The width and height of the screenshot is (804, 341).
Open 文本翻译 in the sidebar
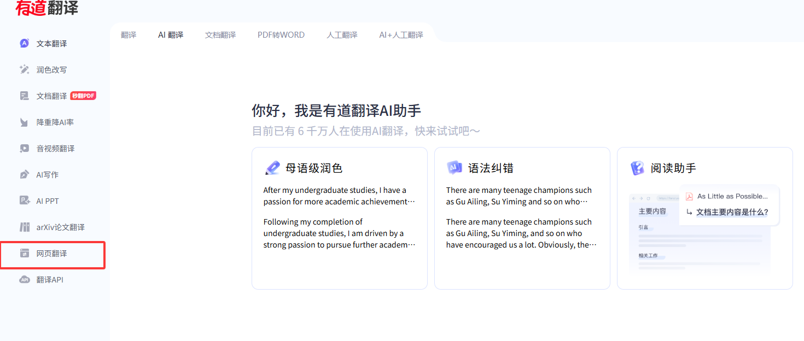(52, 44)
